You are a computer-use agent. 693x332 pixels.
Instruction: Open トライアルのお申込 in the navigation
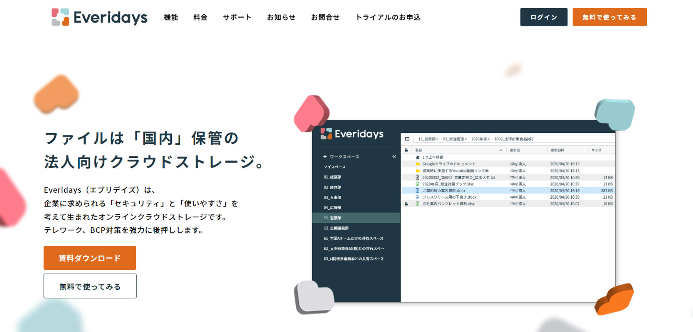coord(388,17)
